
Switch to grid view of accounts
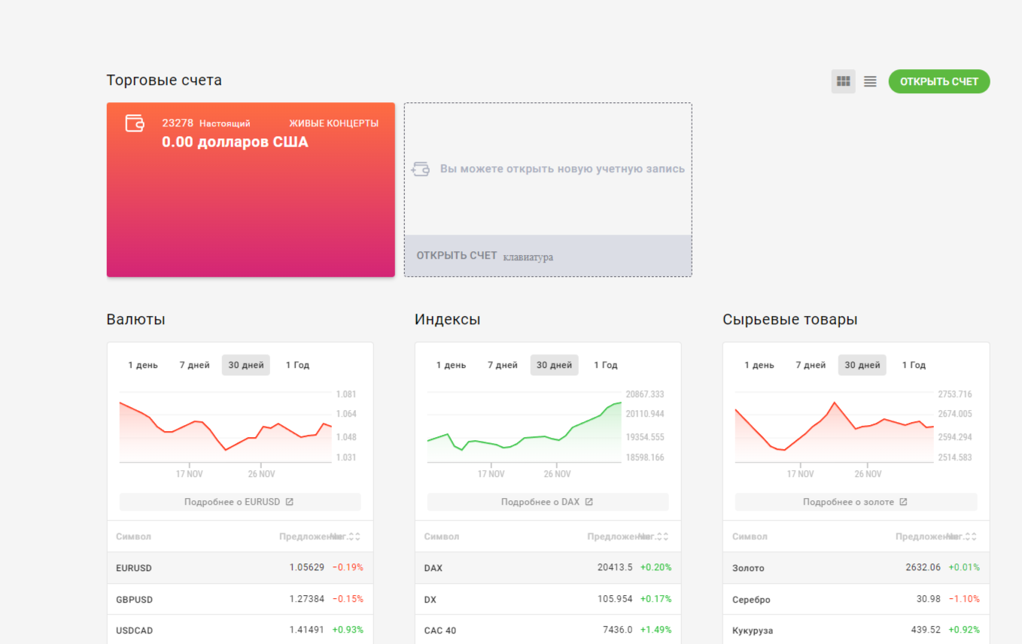click(x=843, y=81)
